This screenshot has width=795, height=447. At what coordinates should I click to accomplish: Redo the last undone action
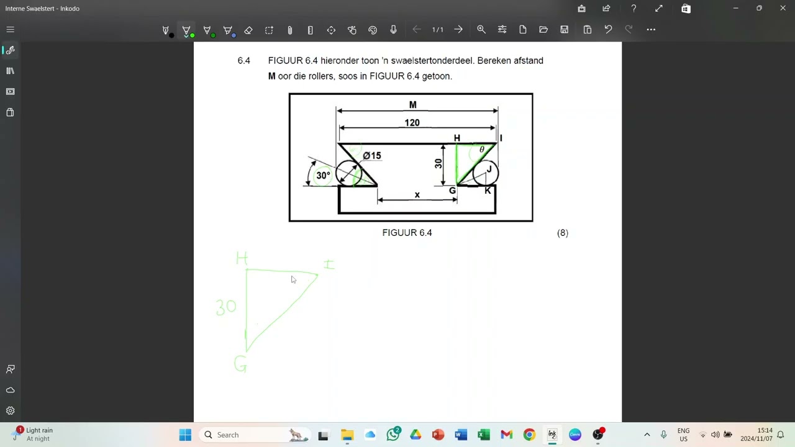pyautogui.click(x=629, y=30)
